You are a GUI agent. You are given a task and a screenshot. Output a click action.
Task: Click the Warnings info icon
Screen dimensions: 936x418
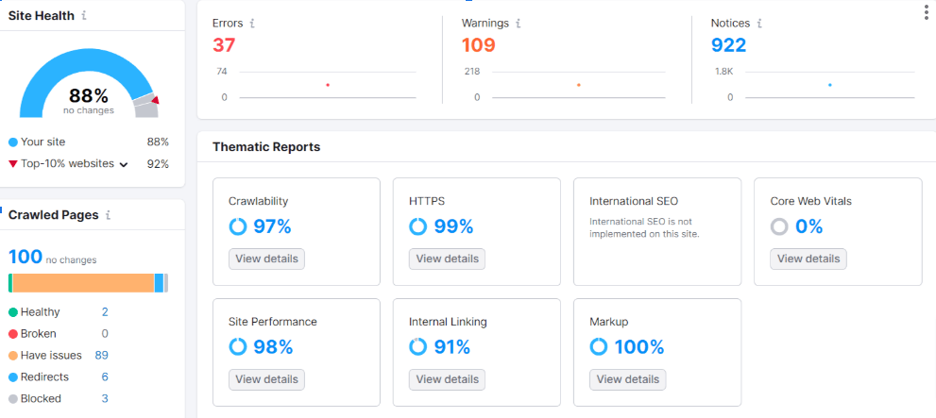click(519, 24)
